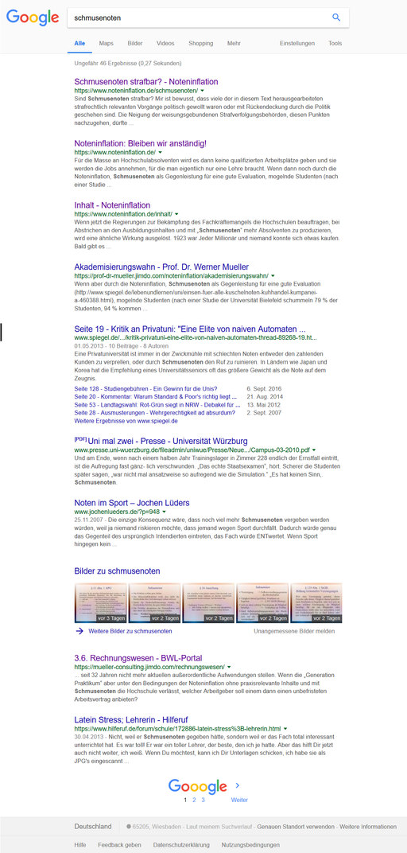Viewport: 407px width, 853px height.
Task: Open result Noteninflation: Bleiben wir anständig!
Action: pyautogui.click(x=140, y=143)
